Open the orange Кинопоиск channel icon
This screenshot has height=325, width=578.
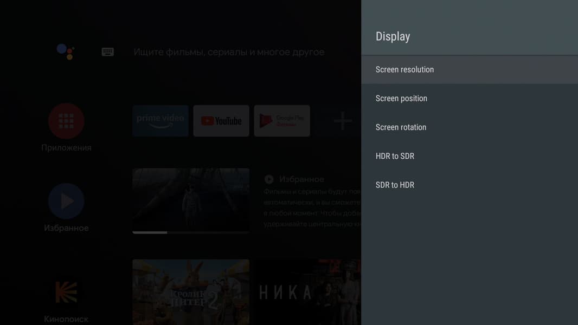[x=66, y=292]
